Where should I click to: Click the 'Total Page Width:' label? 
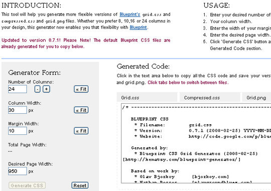(27, 145)
